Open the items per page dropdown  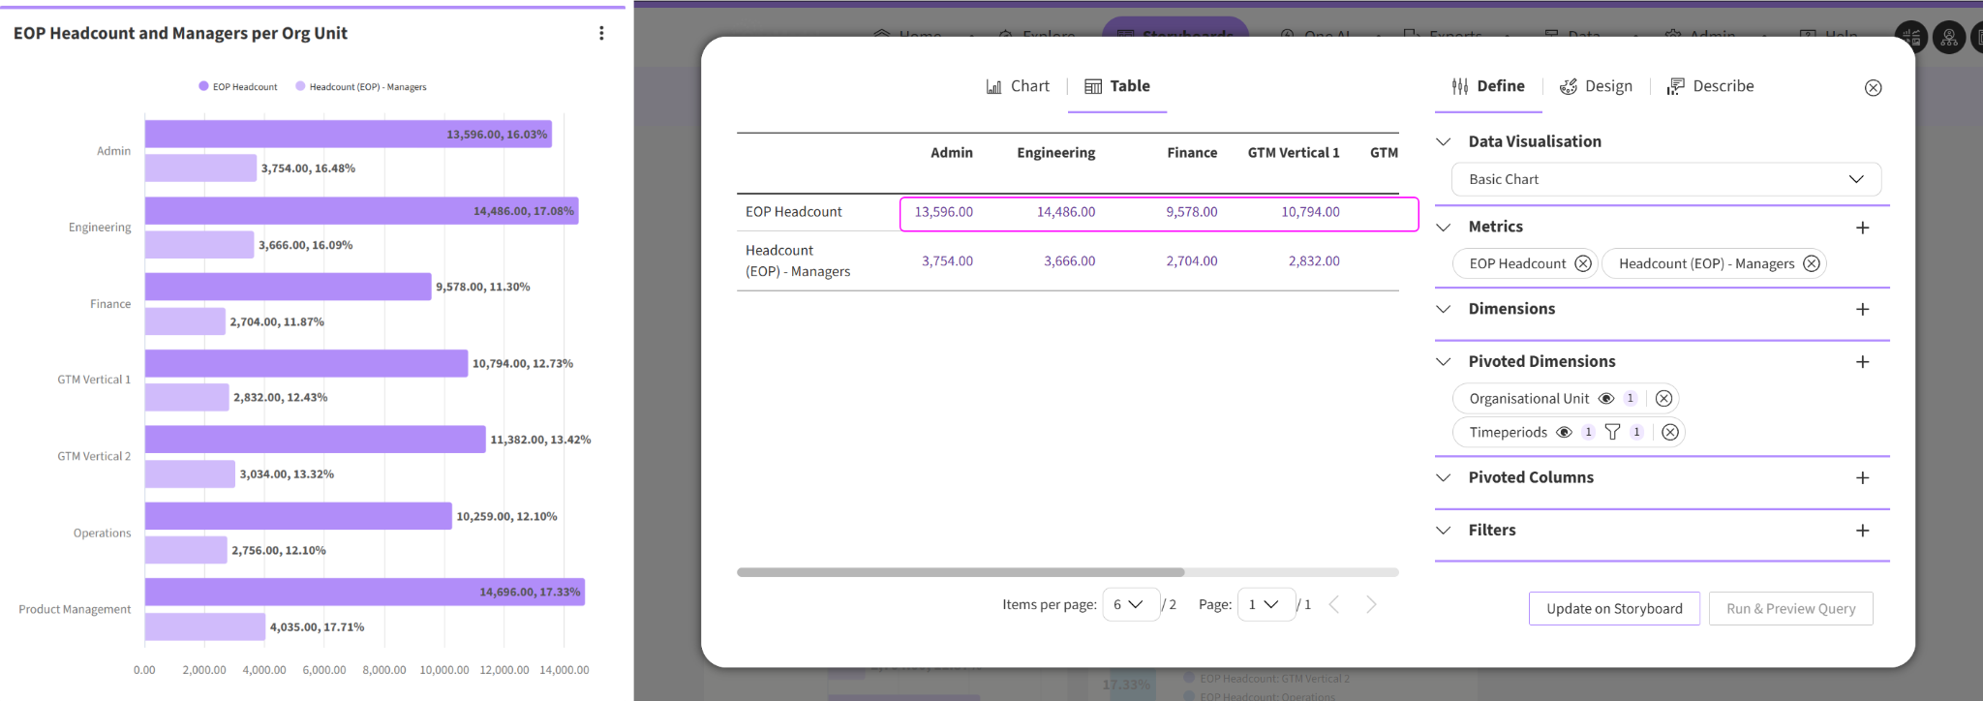click(x=1129, y=604)
